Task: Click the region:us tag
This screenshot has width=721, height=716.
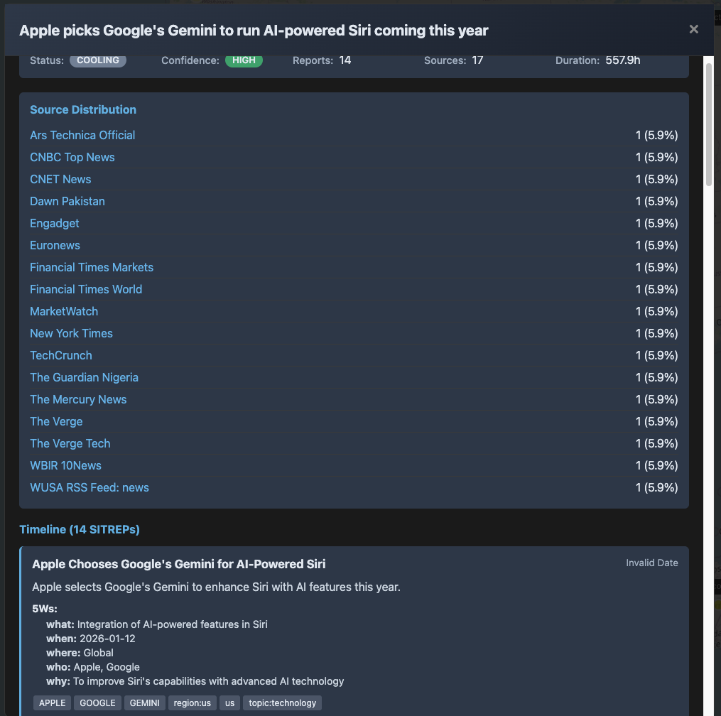Action: click(x=192, y=703)
